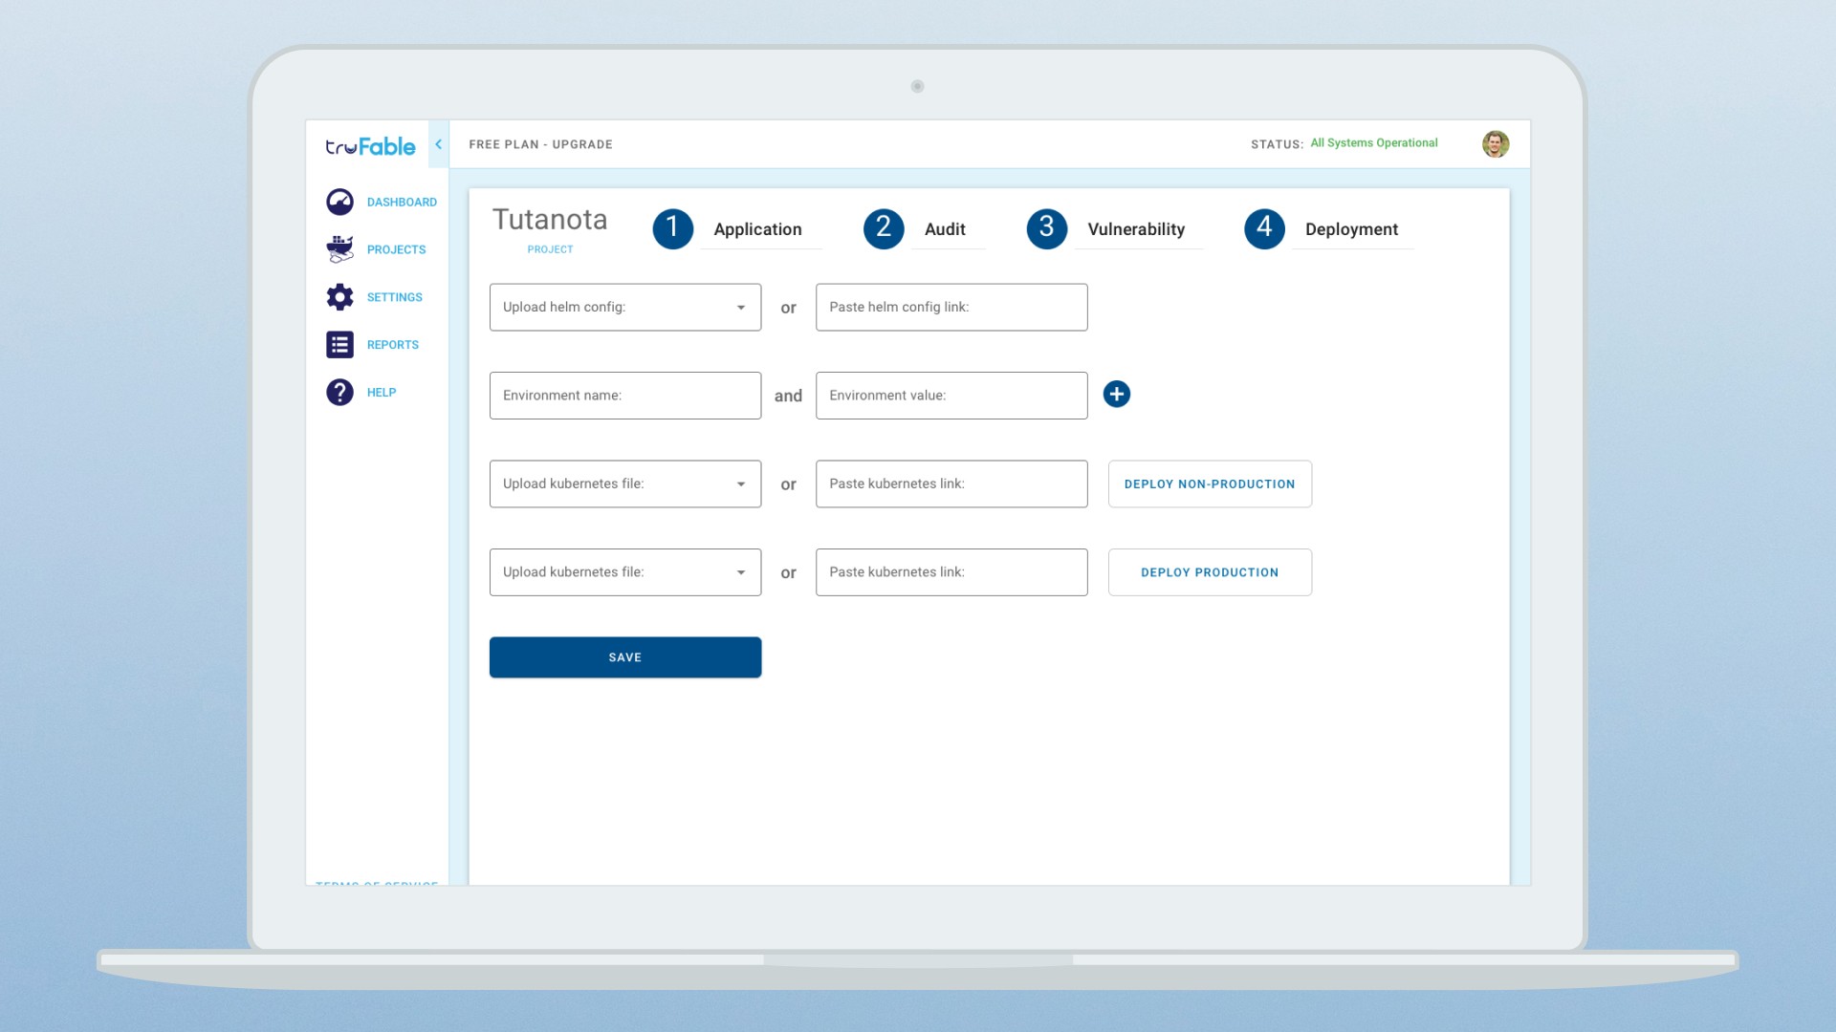Open the user profile avatar
The height and width of the screenshot is (1032, 1836).
(1496, 144)
